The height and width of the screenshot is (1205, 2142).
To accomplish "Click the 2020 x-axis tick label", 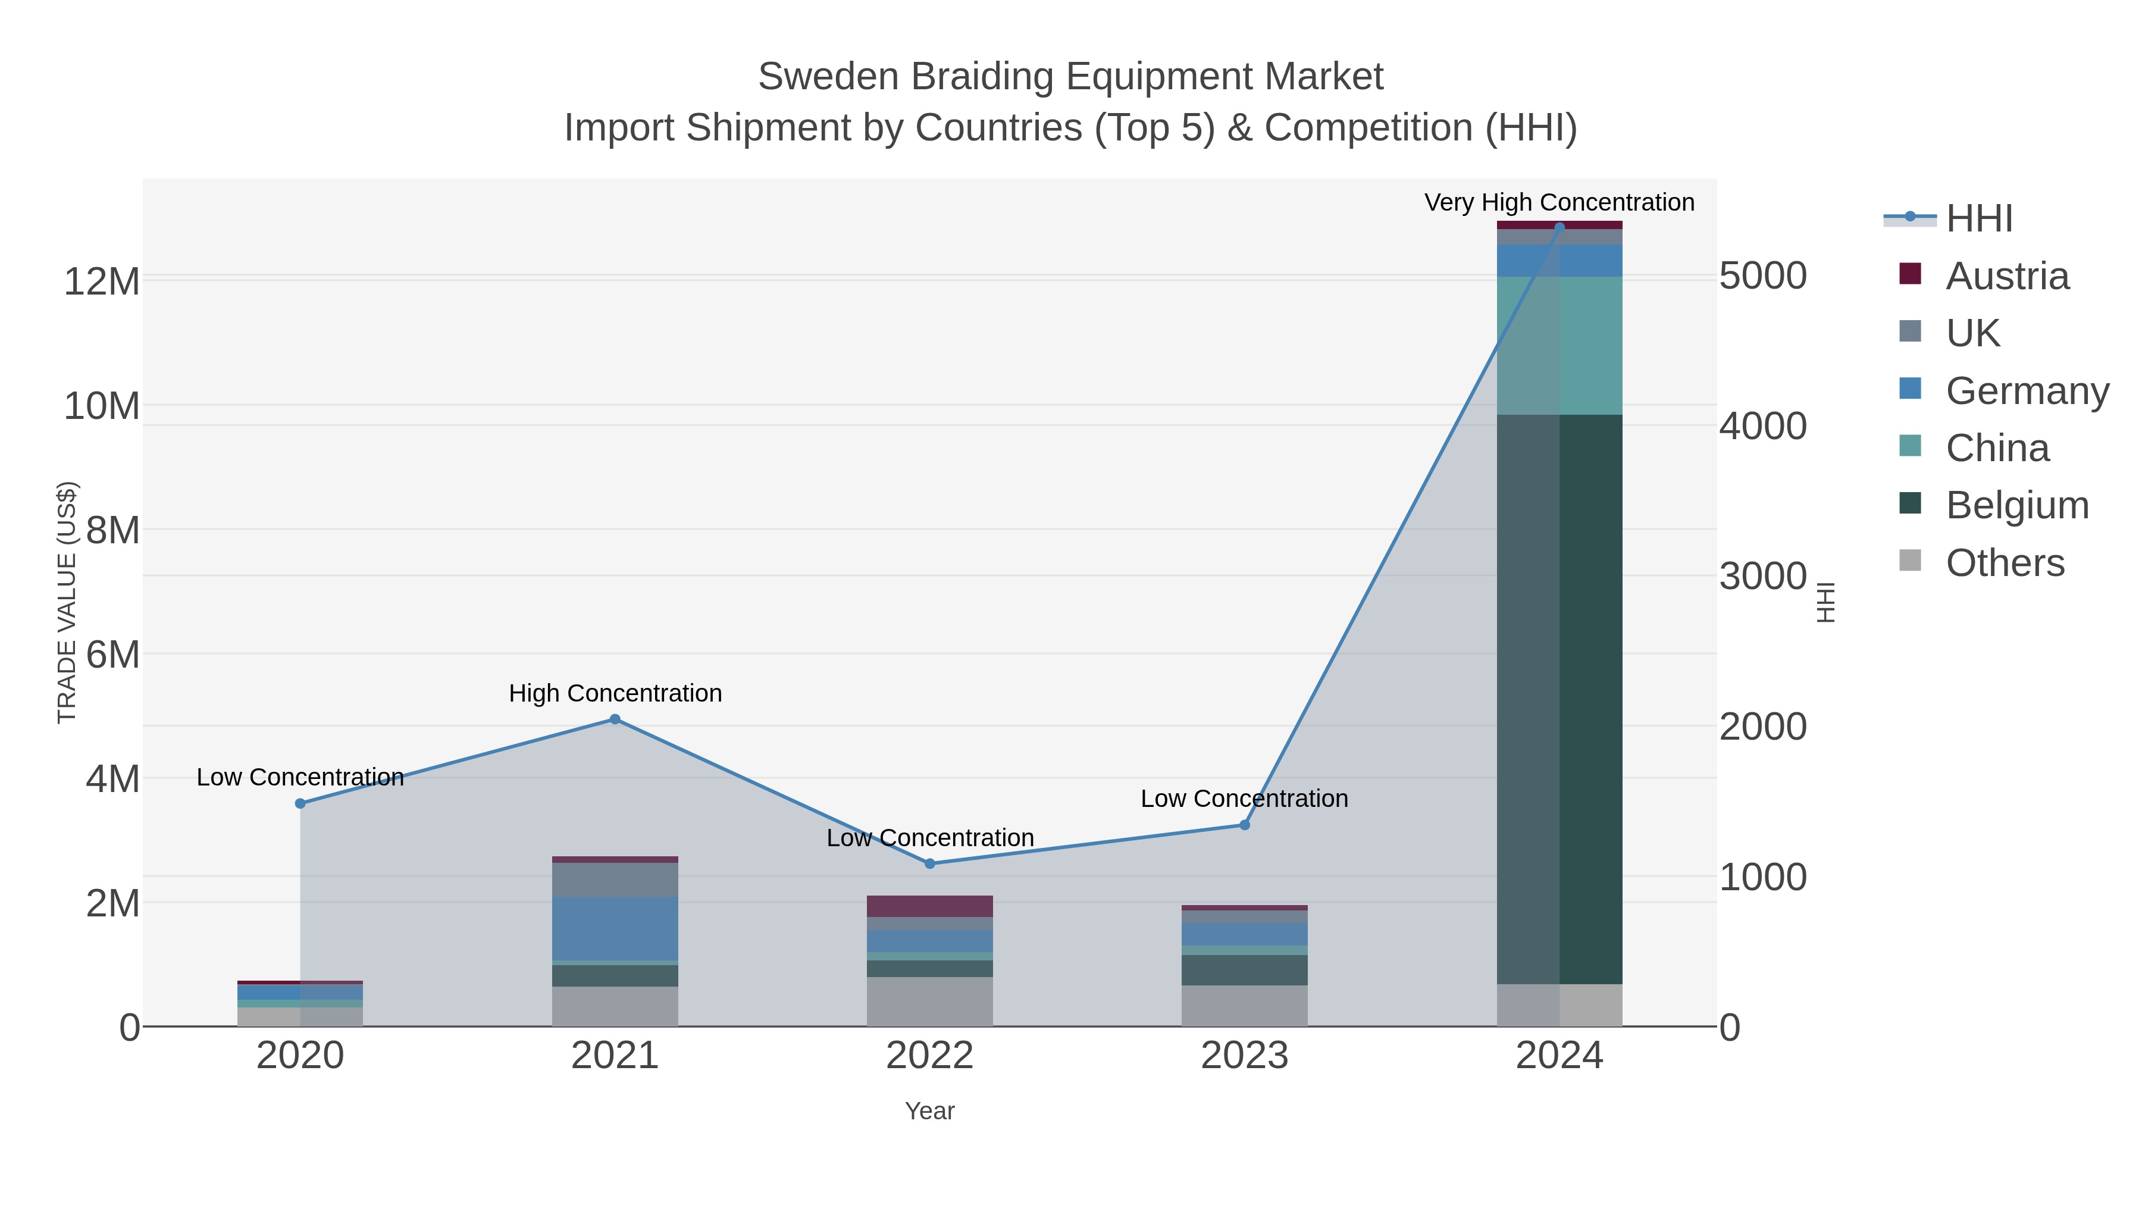I will 300,1056.
